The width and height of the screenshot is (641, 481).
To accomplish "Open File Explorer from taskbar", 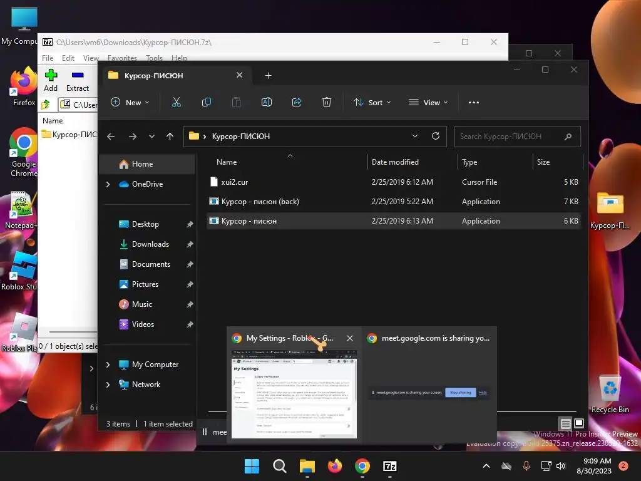I will coord(307,466).
